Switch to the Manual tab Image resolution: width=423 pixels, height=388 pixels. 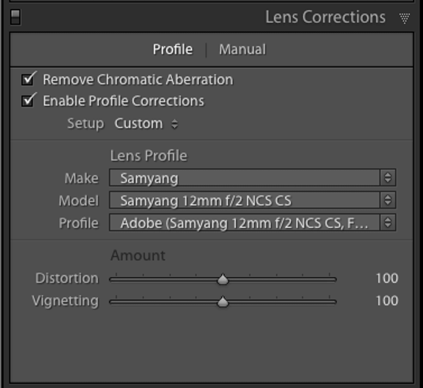[x=243, y=49]
